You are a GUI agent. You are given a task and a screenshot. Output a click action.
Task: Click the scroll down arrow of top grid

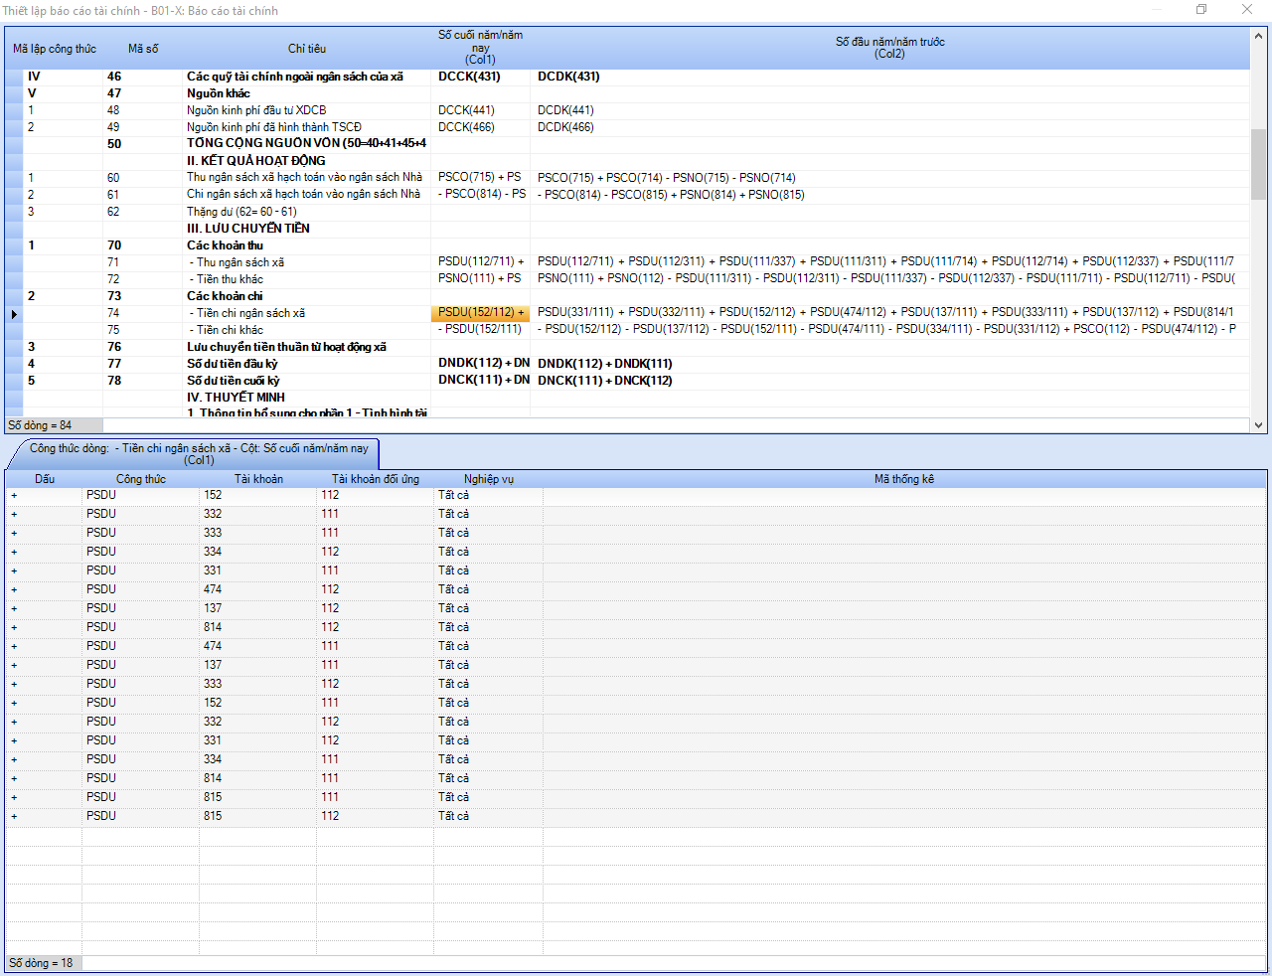point(1258,424)
